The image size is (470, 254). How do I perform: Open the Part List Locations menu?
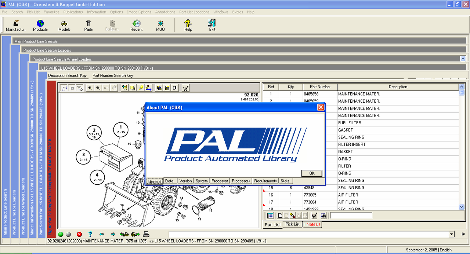(x=194, y=12)
